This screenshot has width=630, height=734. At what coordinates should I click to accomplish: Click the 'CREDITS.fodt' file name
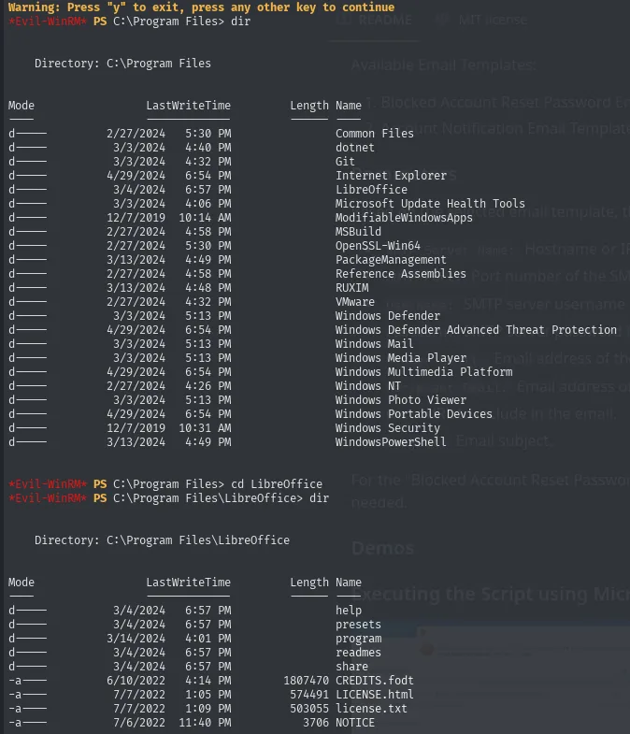[375, 681]
